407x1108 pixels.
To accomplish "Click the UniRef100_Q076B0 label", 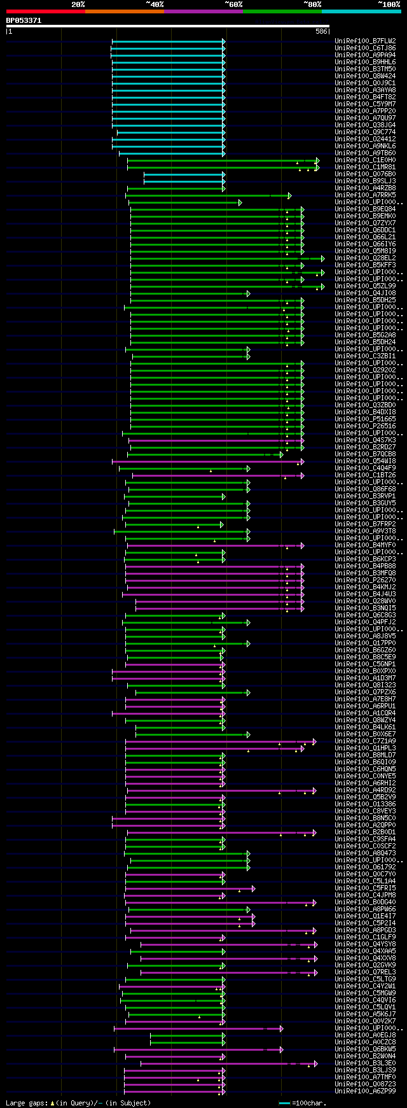I will [x=365, y=174].
